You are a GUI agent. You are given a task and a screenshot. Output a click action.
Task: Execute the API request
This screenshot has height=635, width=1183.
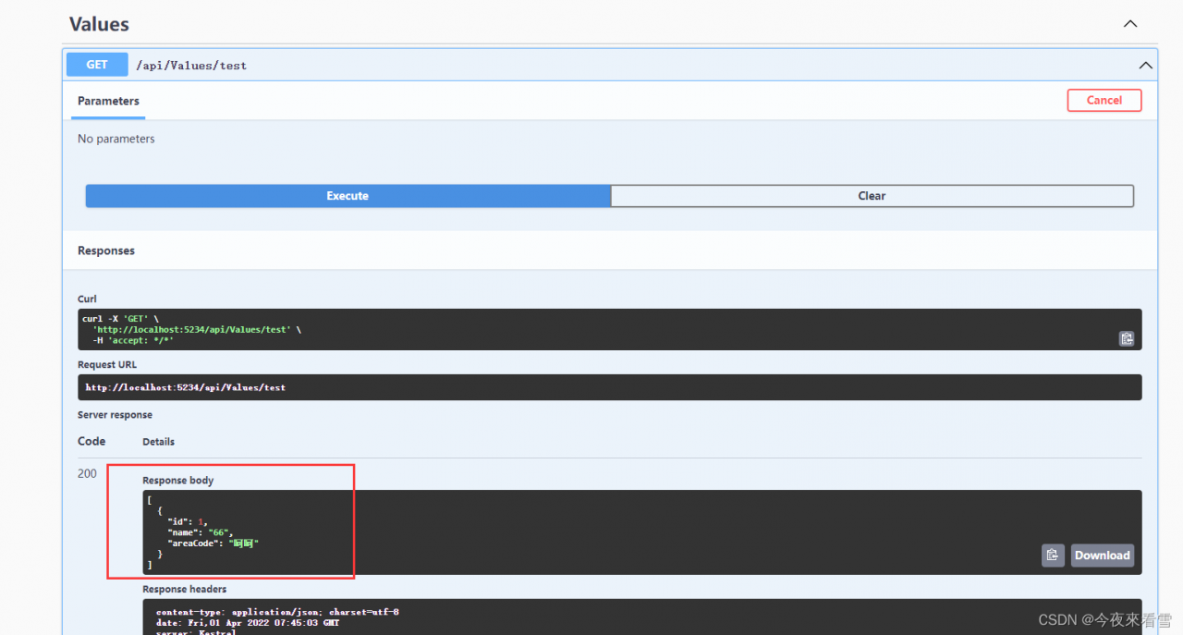click(x=348, y=196)
